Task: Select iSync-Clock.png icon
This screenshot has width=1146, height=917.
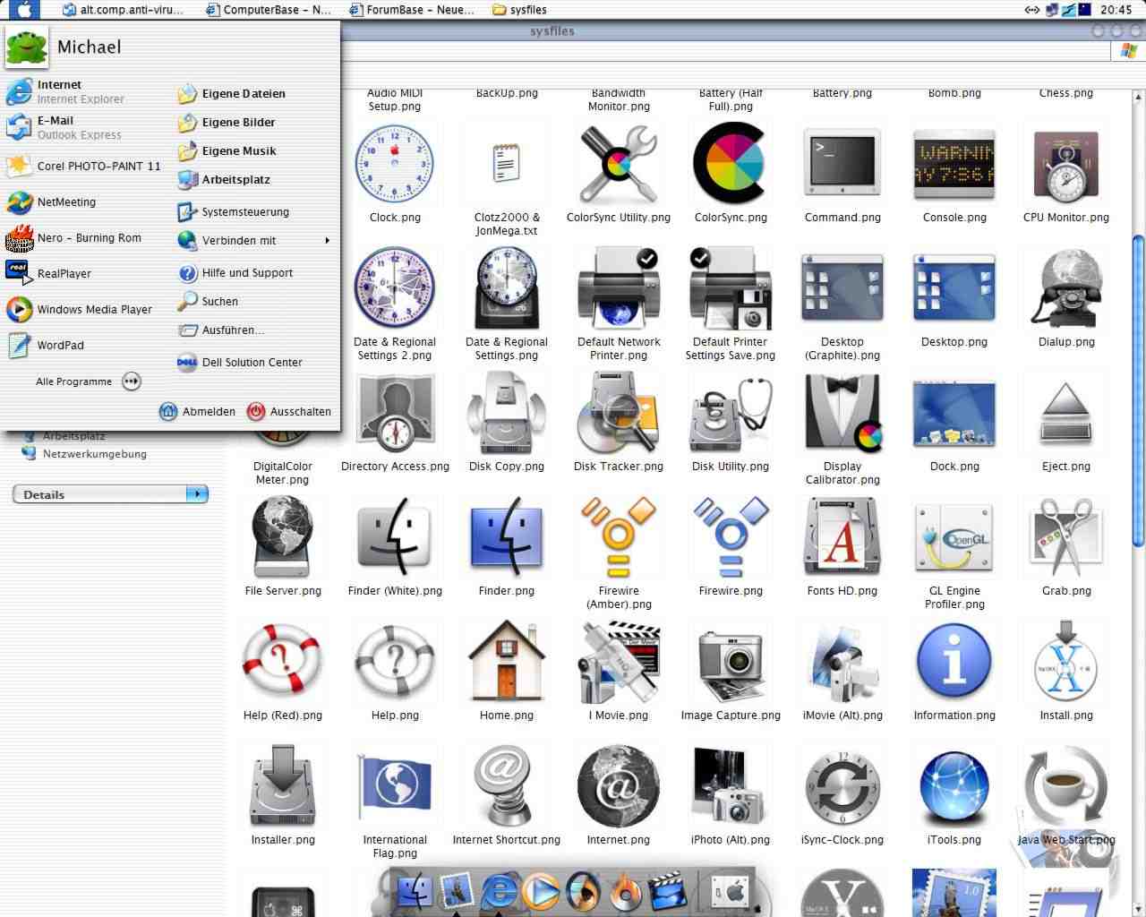Action: [x=842, y=788]
